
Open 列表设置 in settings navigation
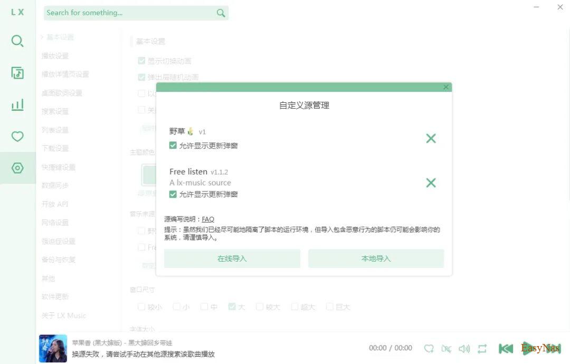coord(55,130)
